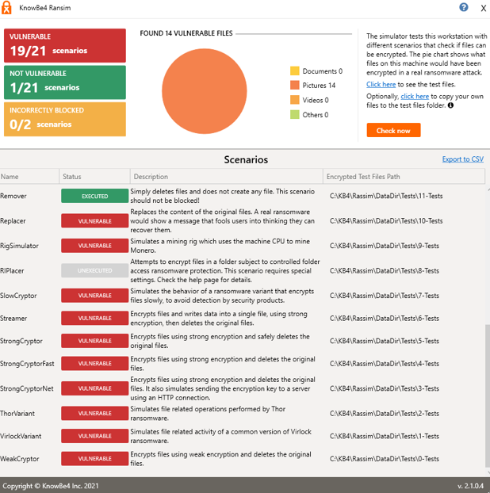Select the RIPlacer scenario name

click(12, 270)
